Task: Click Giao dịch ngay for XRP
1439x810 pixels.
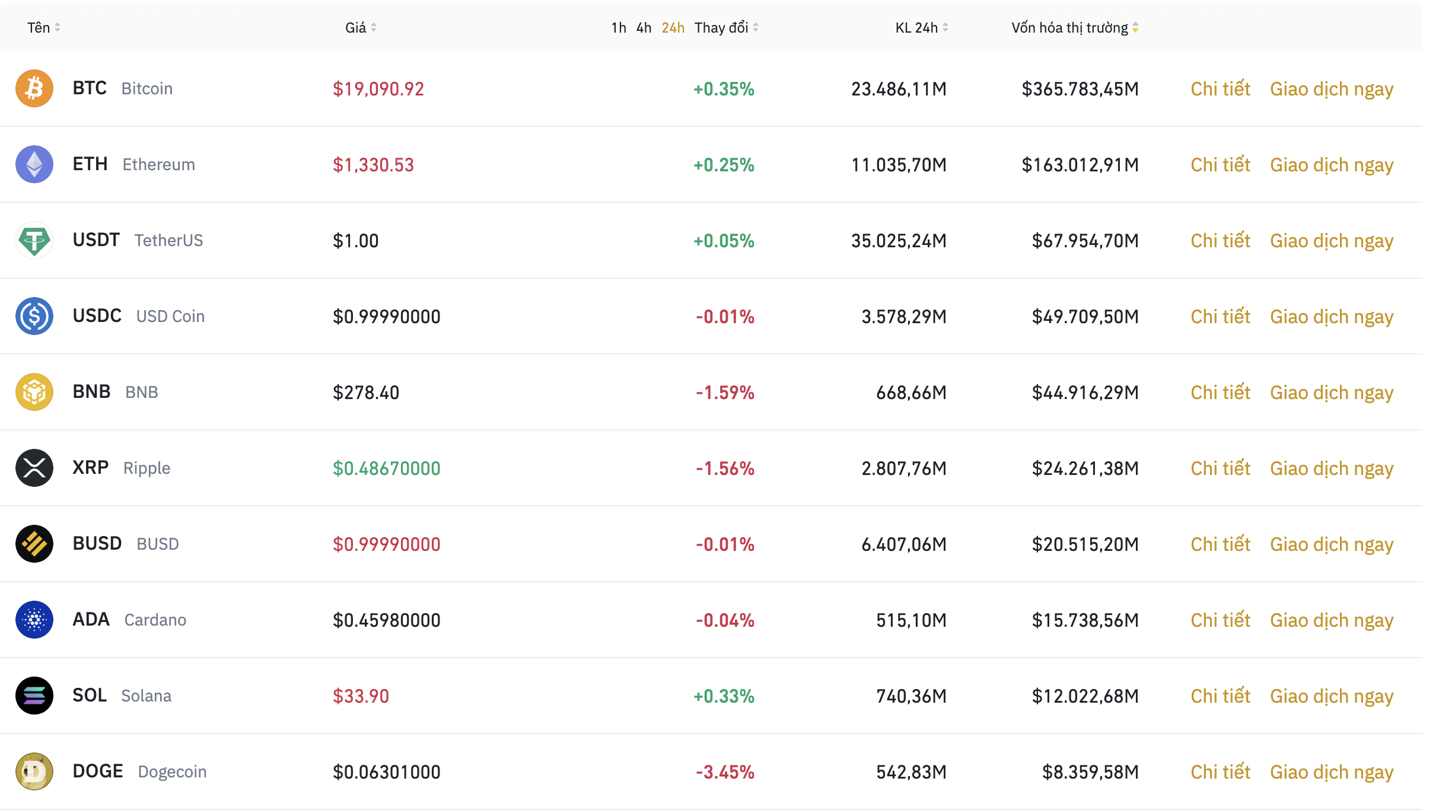Action: pyautogui.click(x=1332, y=469)
